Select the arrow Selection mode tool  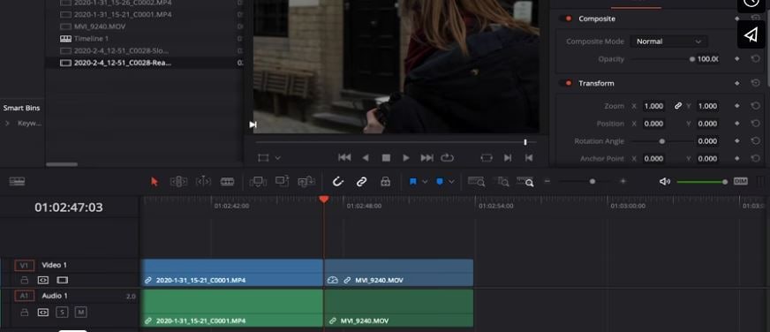pyautogui.click(x=155, y=182)
